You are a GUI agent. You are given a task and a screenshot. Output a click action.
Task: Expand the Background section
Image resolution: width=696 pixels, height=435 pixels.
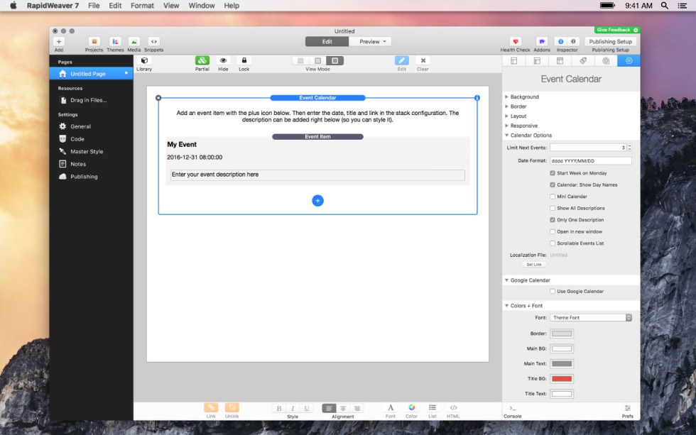pyautogui.click(x=506, y=97)
